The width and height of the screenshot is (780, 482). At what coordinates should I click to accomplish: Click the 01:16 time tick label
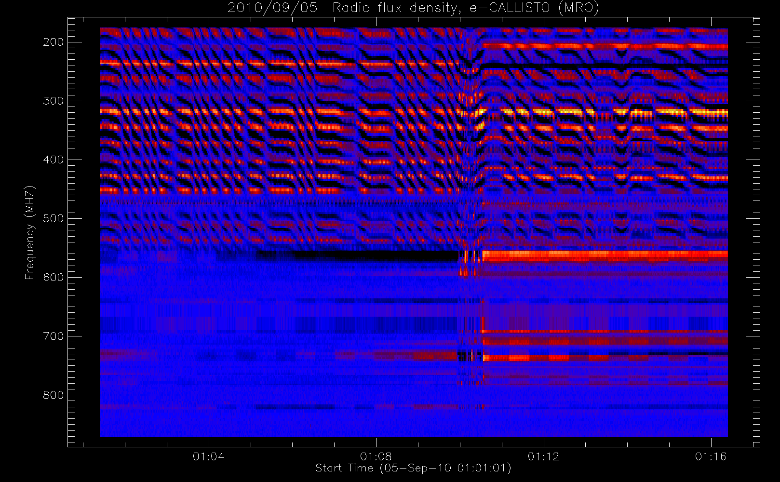pos(711,456)
